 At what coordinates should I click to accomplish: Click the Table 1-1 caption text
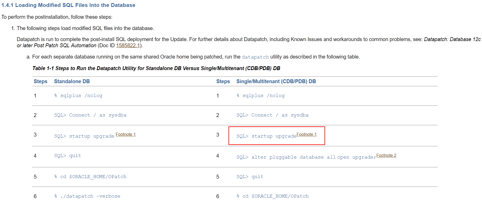click(x=156, y=68)
